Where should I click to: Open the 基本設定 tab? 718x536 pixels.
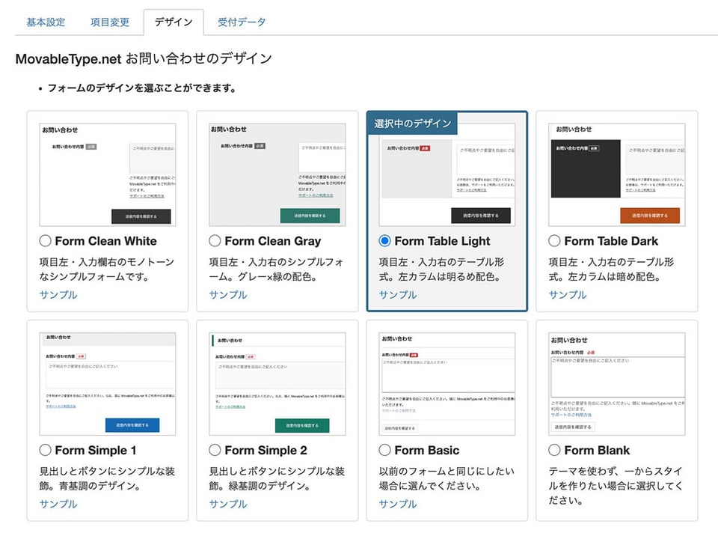pyautogui.click(x=46, y=22)
